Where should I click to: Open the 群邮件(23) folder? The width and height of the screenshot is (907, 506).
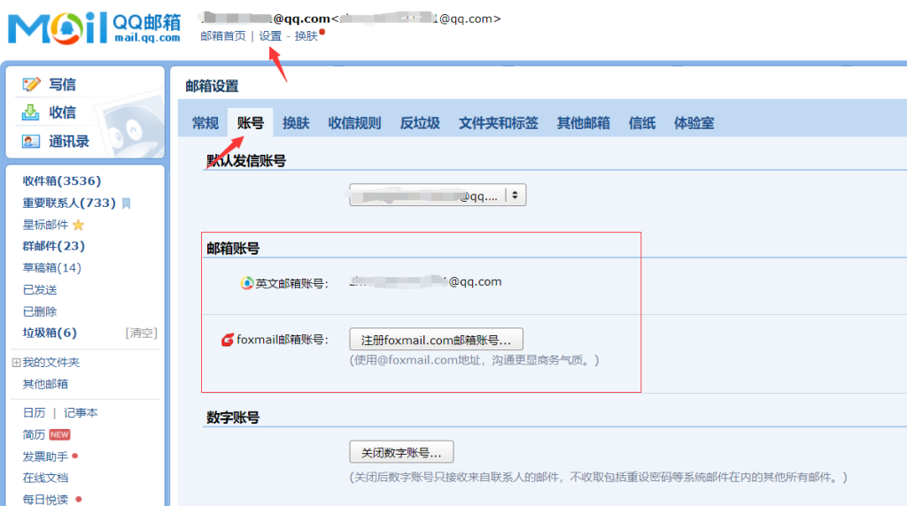point(54,246)
